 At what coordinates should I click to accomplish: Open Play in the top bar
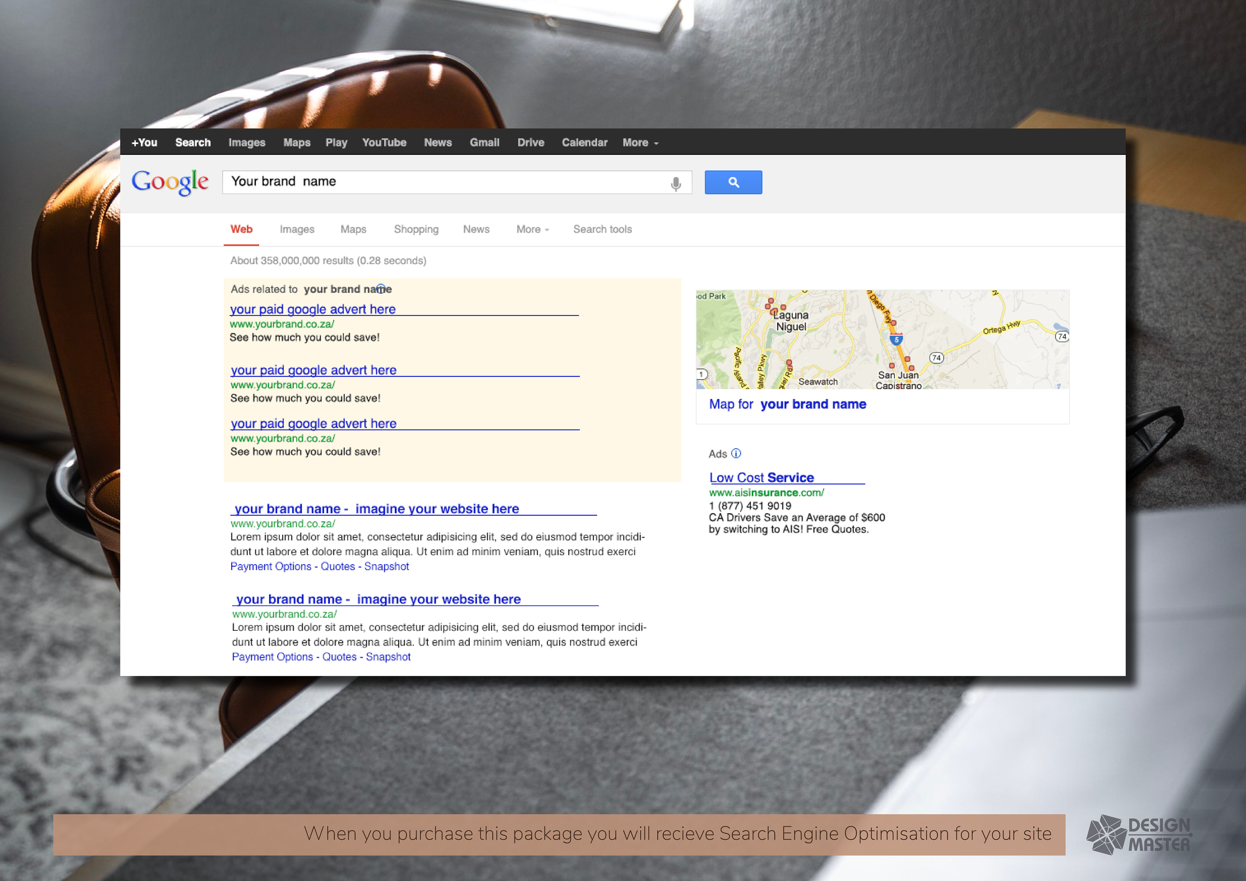click(336, 143)
